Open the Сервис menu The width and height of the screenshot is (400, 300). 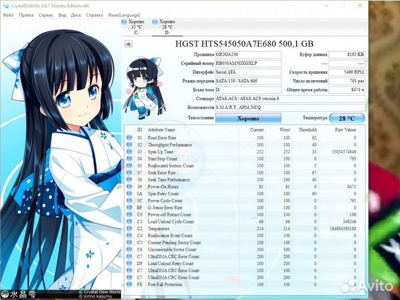pos(46,15)
